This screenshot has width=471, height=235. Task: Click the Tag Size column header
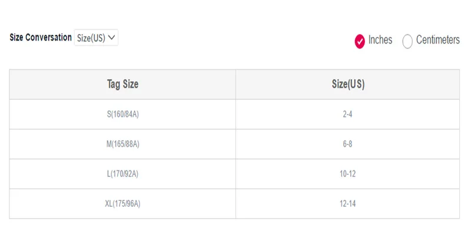[x=122, y=84]
